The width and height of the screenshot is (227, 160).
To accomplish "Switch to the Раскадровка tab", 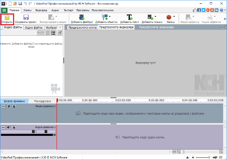I will click(x=42, y=101).
